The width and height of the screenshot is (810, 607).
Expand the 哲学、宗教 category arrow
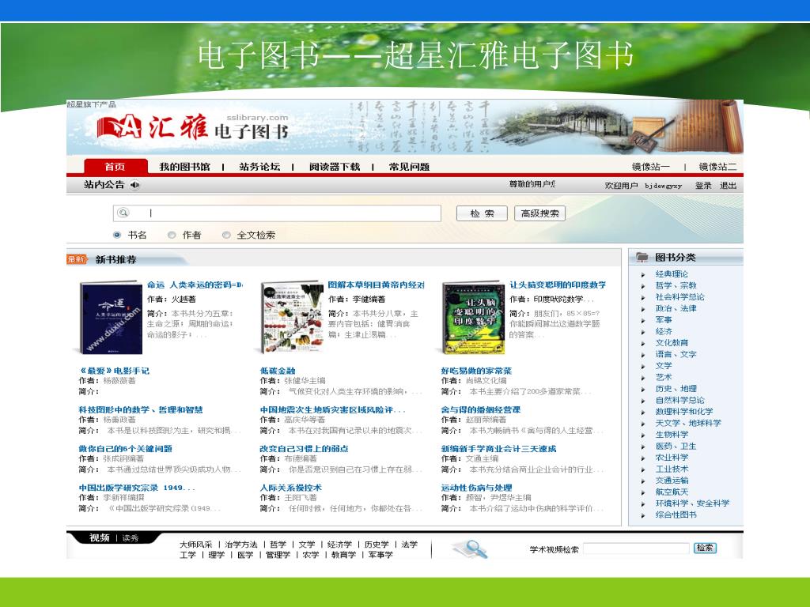click(643, 286)
